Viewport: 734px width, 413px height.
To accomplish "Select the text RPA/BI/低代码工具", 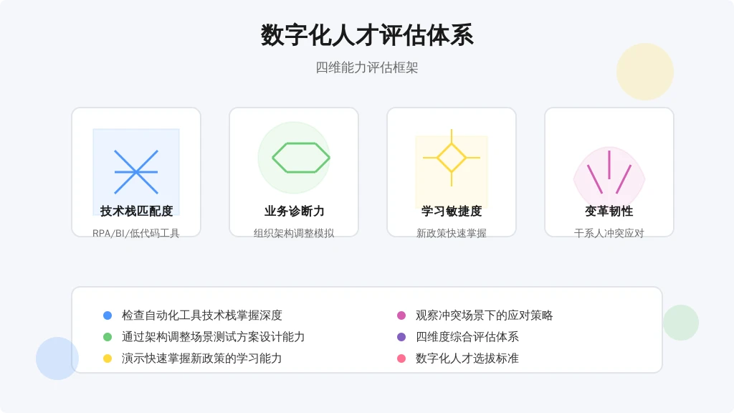I will tap(136, 233).
